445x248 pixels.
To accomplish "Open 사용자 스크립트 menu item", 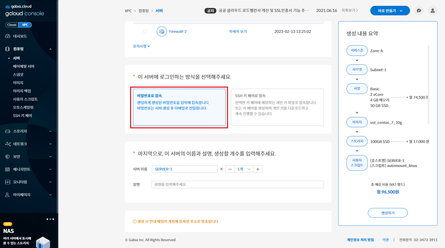I will tap(25, 99).
